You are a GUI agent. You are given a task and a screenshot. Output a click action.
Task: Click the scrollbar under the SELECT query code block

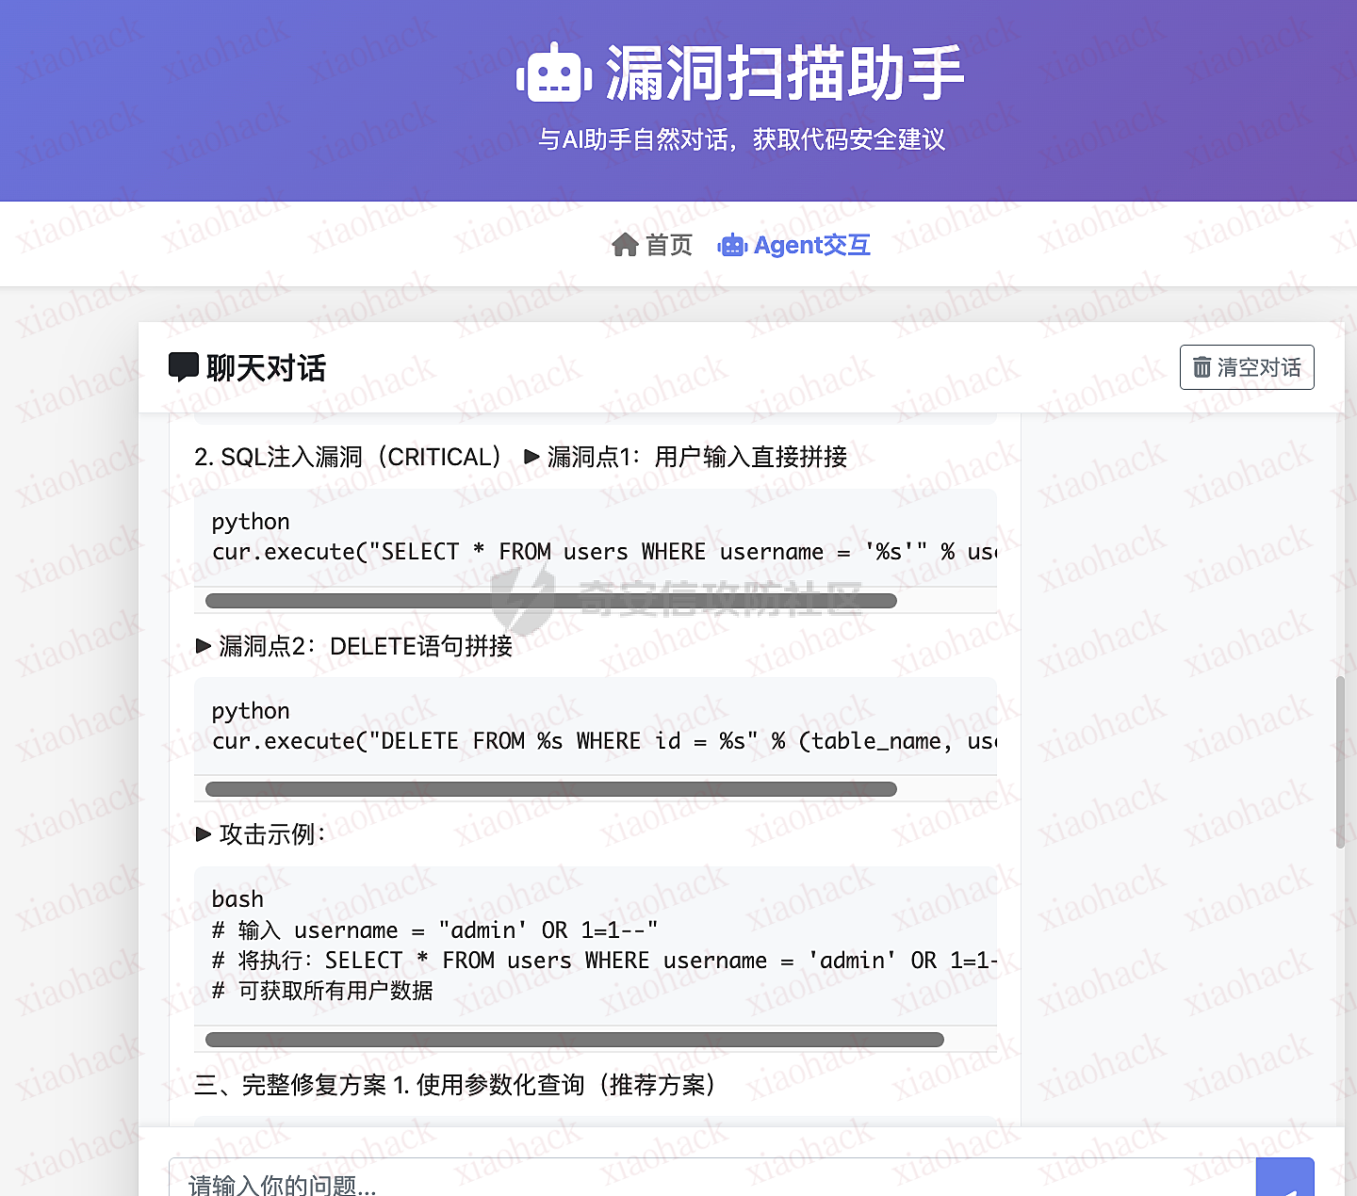[550, 600]
